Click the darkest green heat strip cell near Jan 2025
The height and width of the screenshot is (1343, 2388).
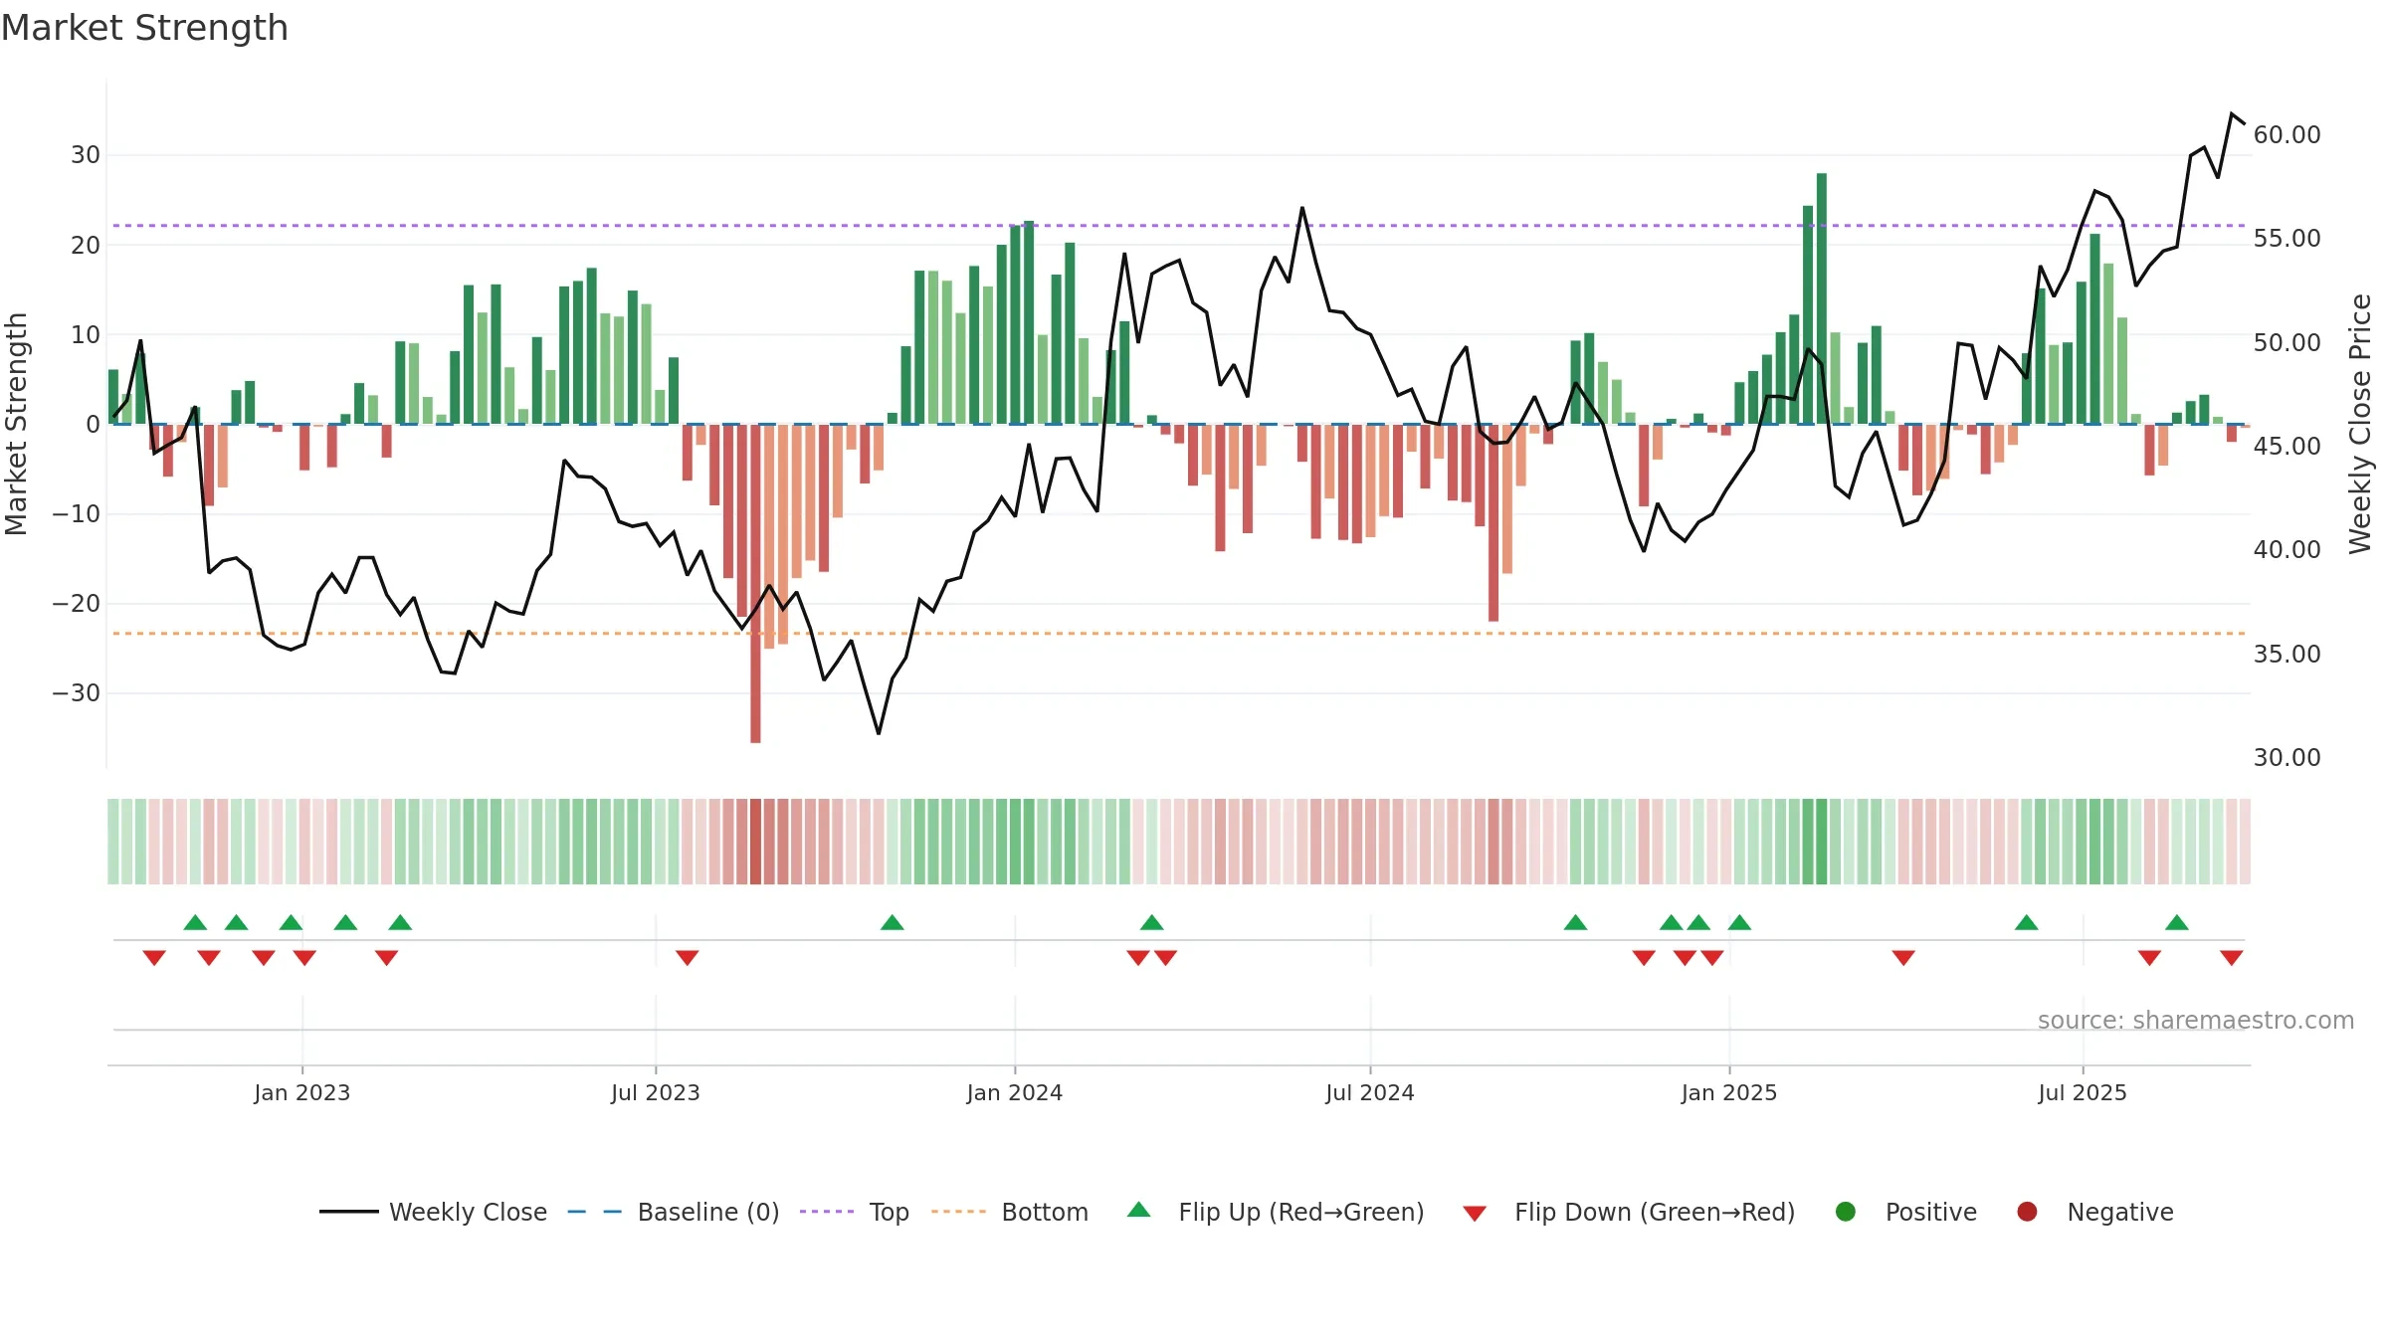pos(1822,842)
